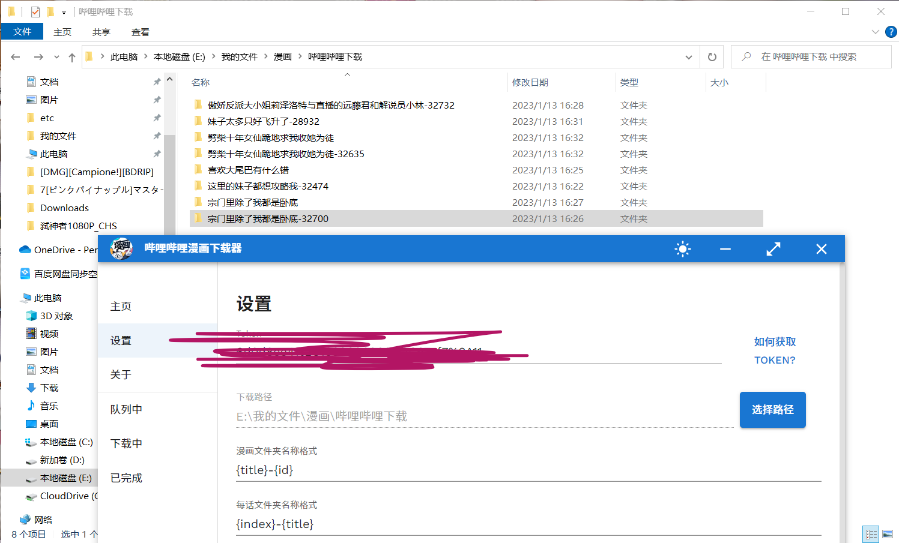Viewport: 899px width, 543px height.
Task: Unpin 此电脑 from Quick access
Action: pos(157,154)
